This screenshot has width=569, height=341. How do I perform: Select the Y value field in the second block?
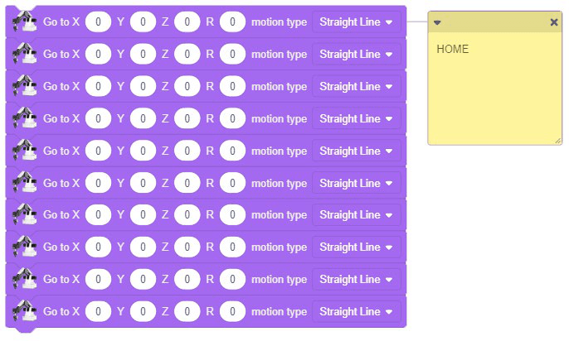point(143,55)
